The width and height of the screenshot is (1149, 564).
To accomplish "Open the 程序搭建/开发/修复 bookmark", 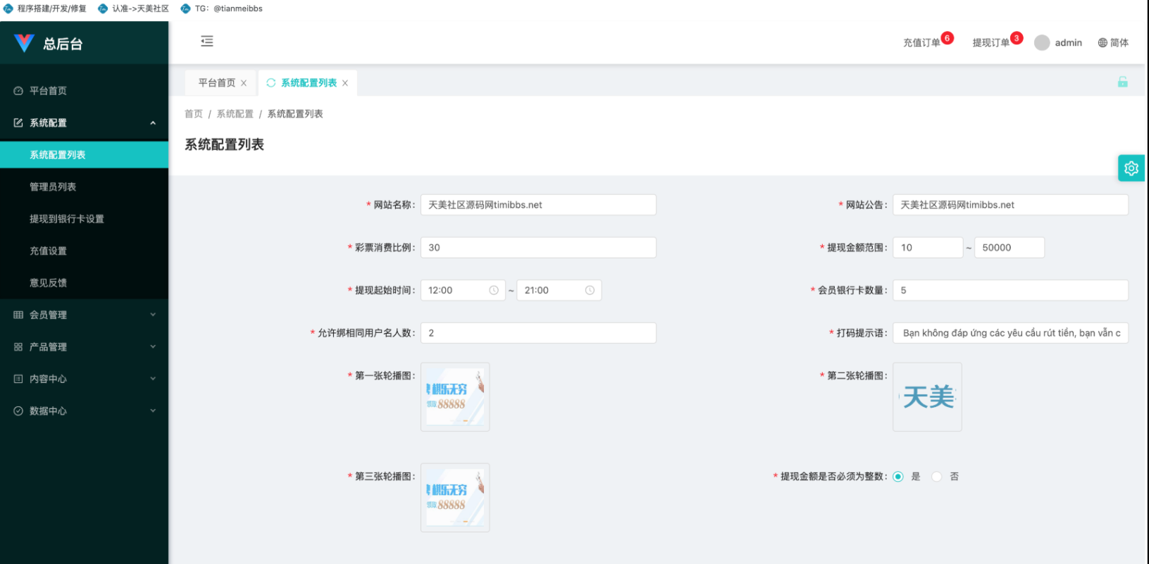I will [x=45, y=8].
